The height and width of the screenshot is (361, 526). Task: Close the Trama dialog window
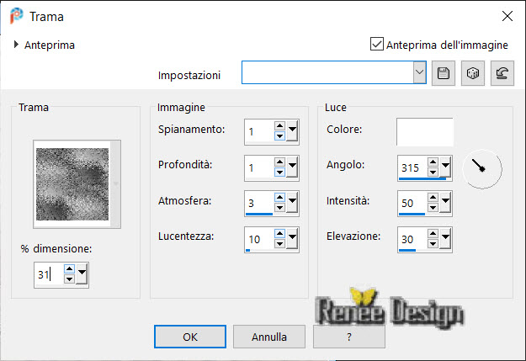click(x=507, y=16)
